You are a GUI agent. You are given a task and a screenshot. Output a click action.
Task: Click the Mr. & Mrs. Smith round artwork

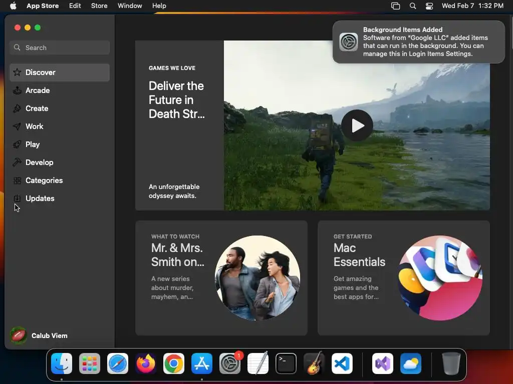click(258, 278)
